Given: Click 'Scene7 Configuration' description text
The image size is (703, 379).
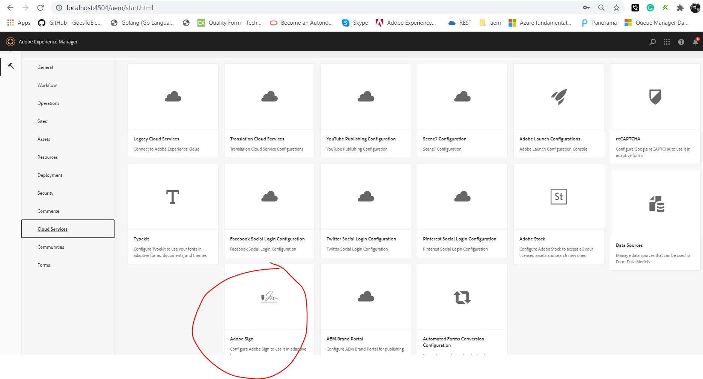Looking at the screenshot, I should [442, 149].
